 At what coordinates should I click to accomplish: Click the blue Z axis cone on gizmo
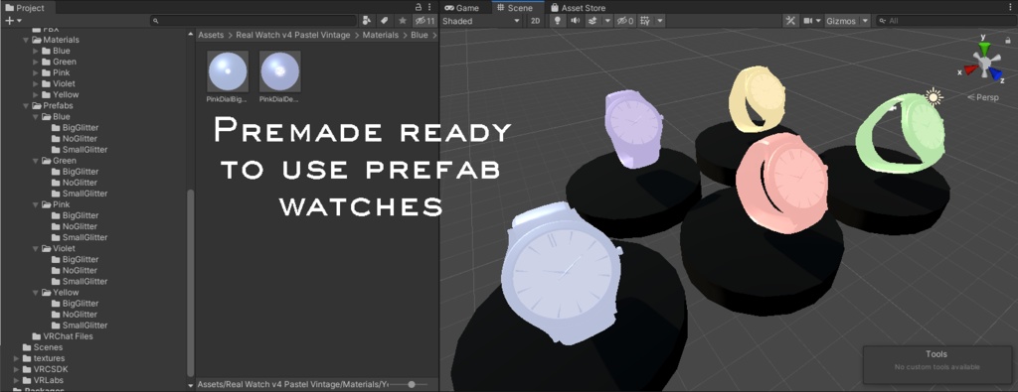pos(996,72)
